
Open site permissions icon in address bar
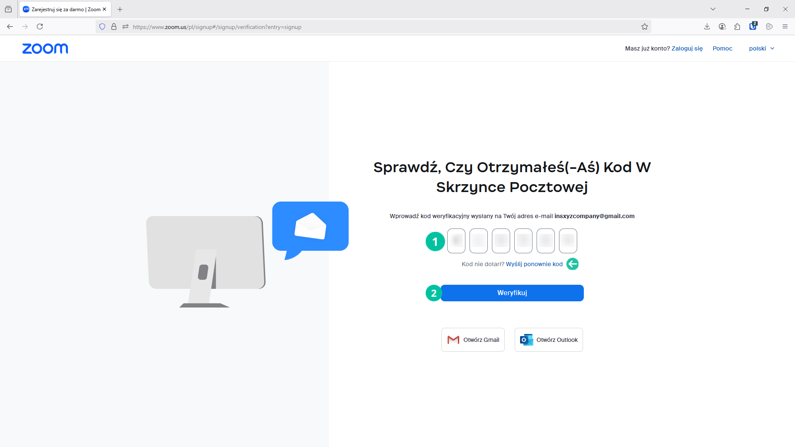point(125,26)
